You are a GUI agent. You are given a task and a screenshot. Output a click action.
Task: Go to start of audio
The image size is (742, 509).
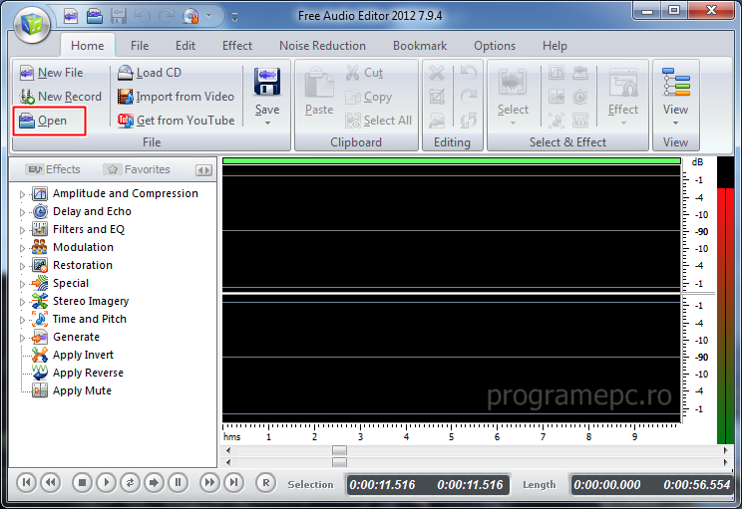pos(27,482)
